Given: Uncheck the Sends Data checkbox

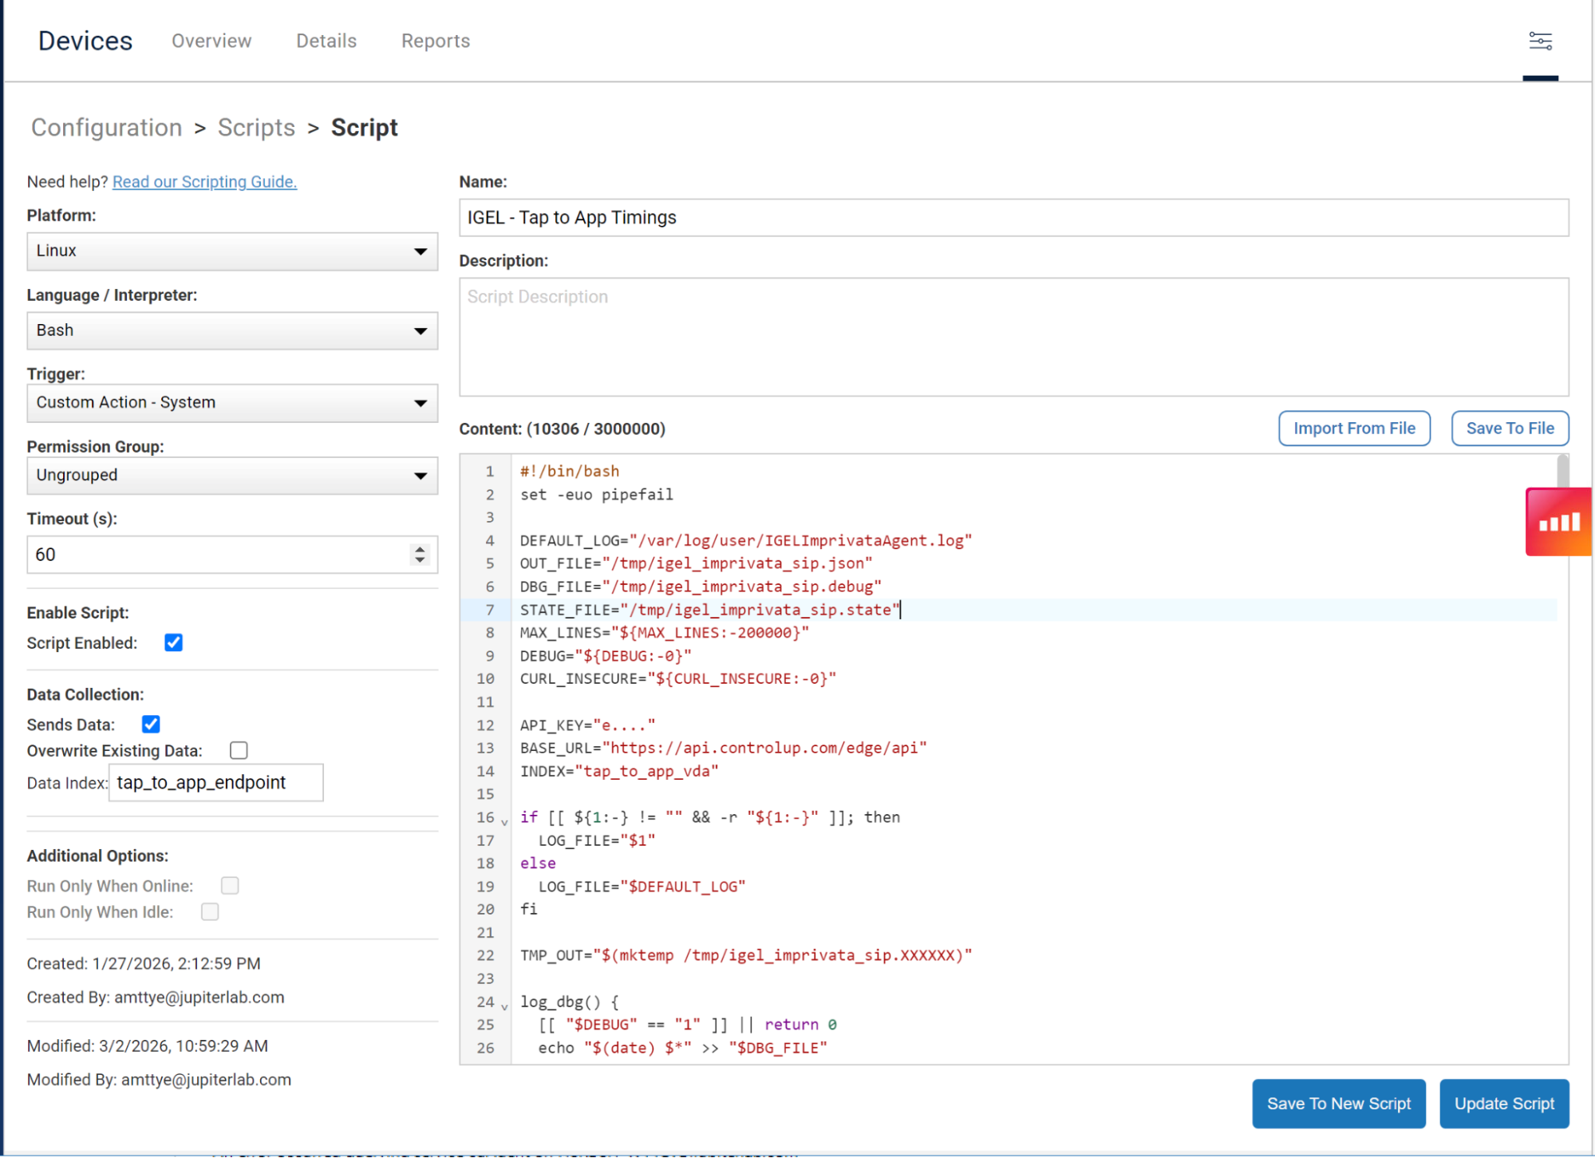Looking at the screenshot, I should pos(151,725).
